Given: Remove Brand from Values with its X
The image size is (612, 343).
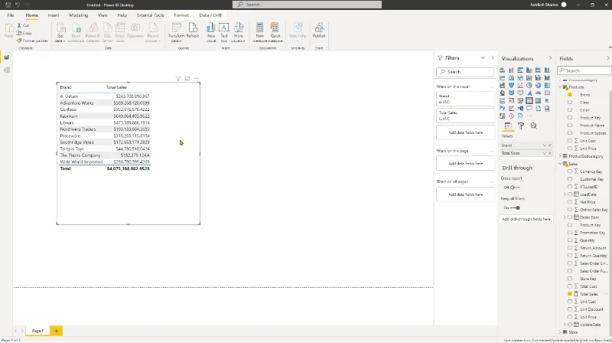Looking at the screenshot, I should click(550, 145).
